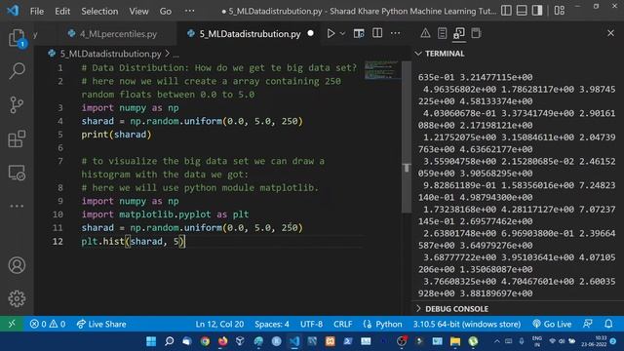Show additional views ellipsis in activity bar
Screen dimensions: 624x351
coord(17,206)
